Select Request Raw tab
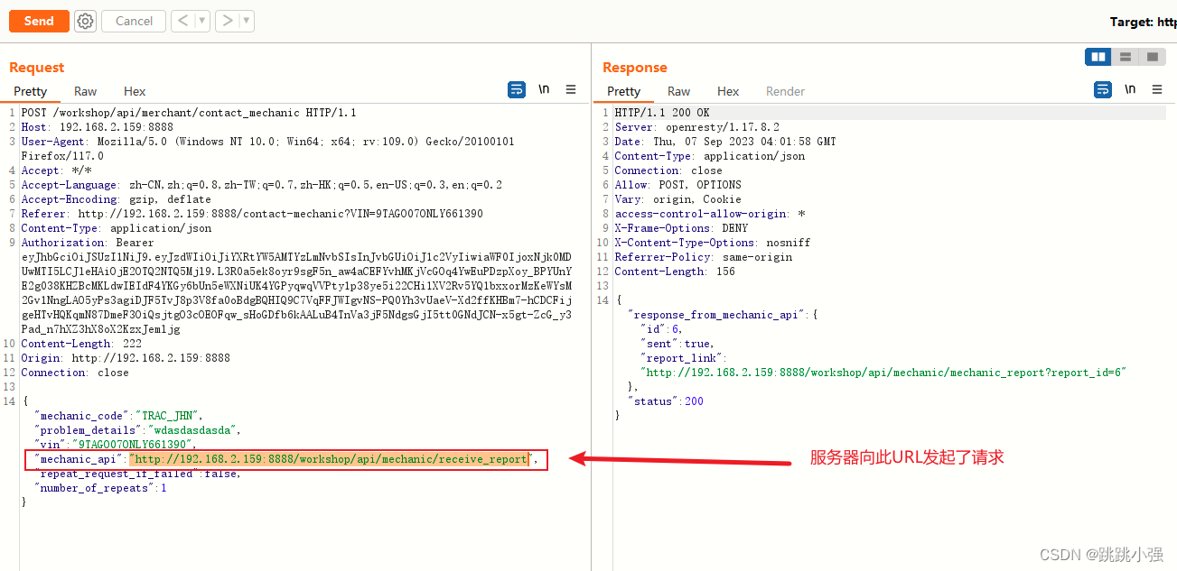1177x571 pixels. tap(86, 91)
